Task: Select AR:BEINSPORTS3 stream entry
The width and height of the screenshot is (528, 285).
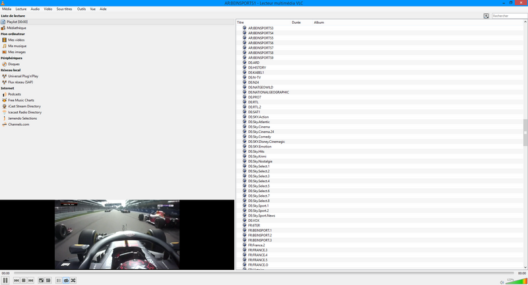Action: (261, 28)
